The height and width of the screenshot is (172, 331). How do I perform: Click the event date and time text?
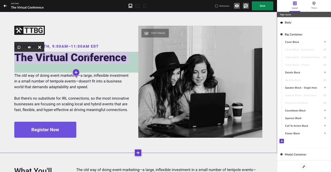click(x=57, y=46)
